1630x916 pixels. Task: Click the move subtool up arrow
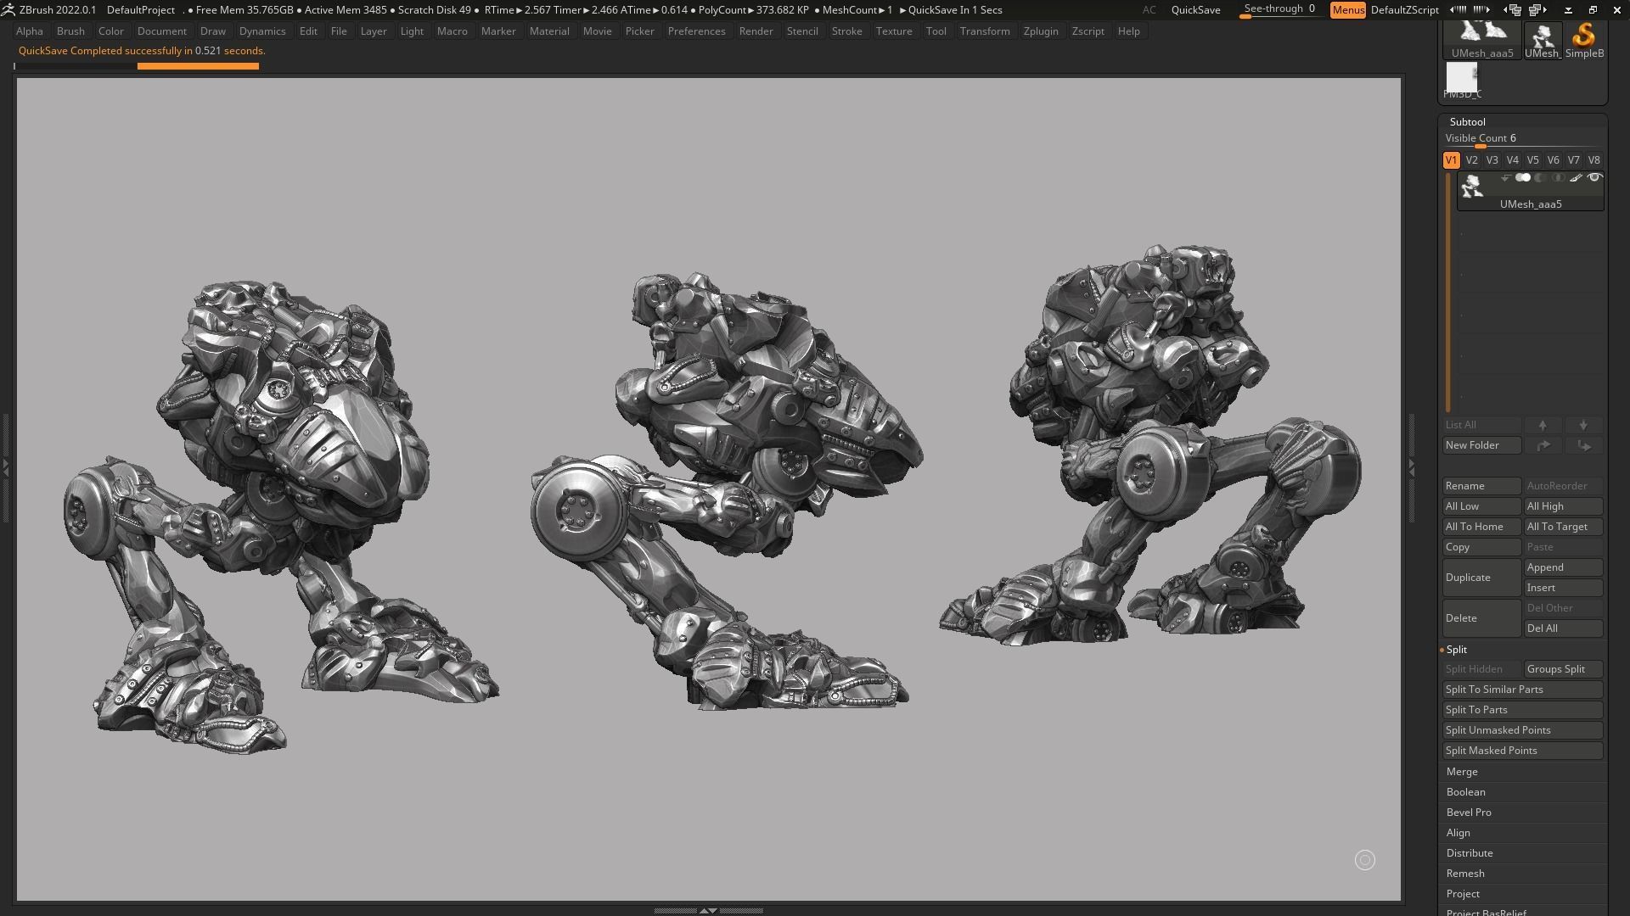pyautogui.click(x=1543, y=425)
